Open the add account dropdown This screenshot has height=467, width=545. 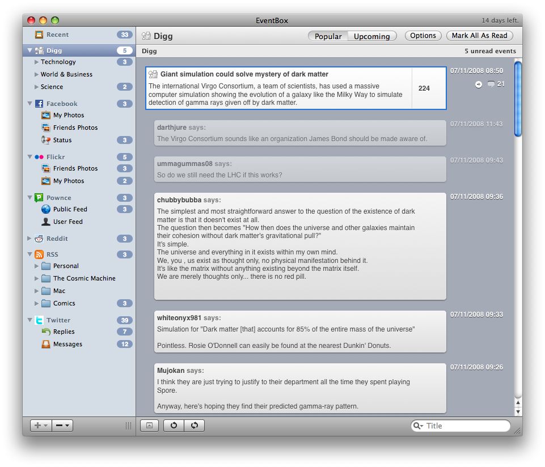[x=40, y=425]
